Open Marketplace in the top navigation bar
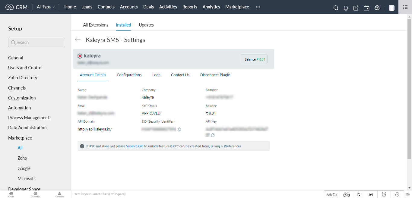This screenshot has height=198, width=412. pos(237,7)
